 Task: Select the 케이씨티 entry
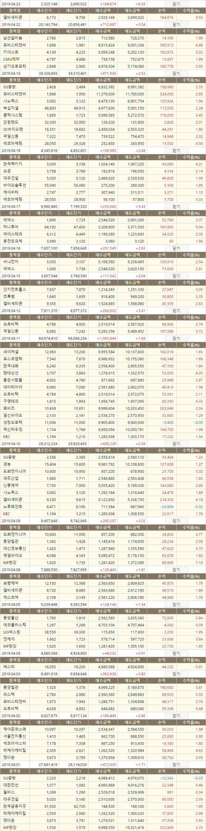pyautogui.click(x=11, y=192)
